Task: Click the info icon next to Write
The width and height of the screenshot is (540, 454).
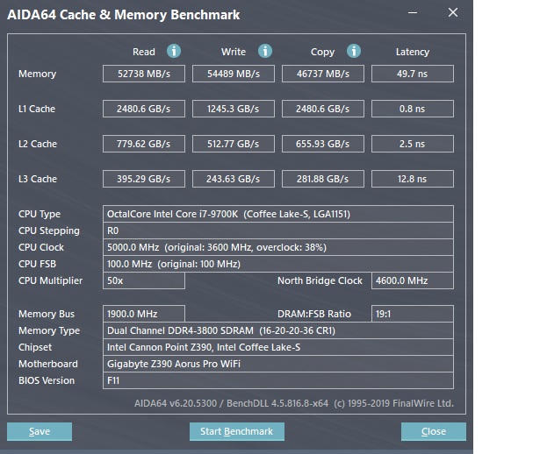Action: 265,52
